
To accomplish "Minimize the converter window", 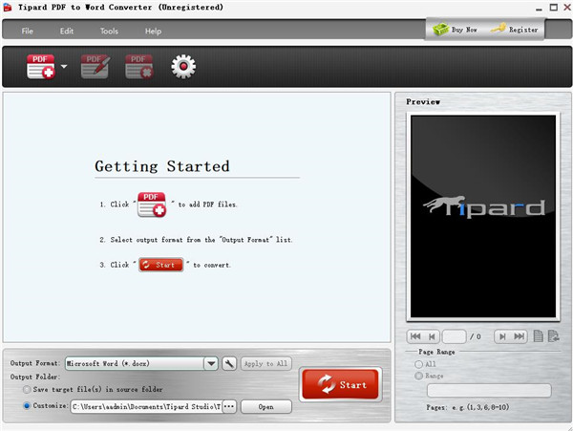I will point(539,9).
